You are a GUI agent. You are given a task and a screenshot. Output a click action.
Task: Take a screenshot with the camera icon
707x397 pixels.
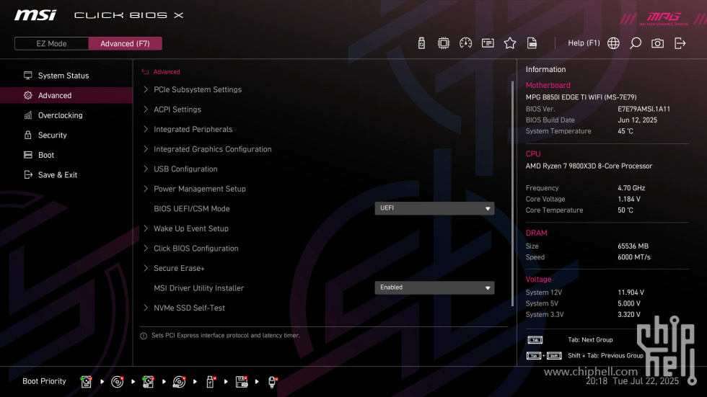(x=657, y=43)
